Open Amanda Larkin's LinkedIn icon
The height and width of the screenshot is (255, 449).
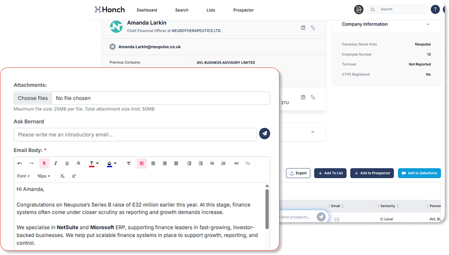pos(303,28)
